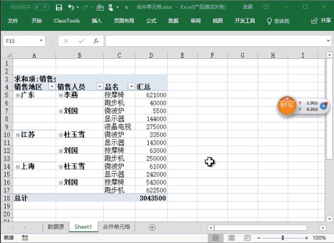
Task: Click the Undo arrow icon
Action: pos(71,8)
